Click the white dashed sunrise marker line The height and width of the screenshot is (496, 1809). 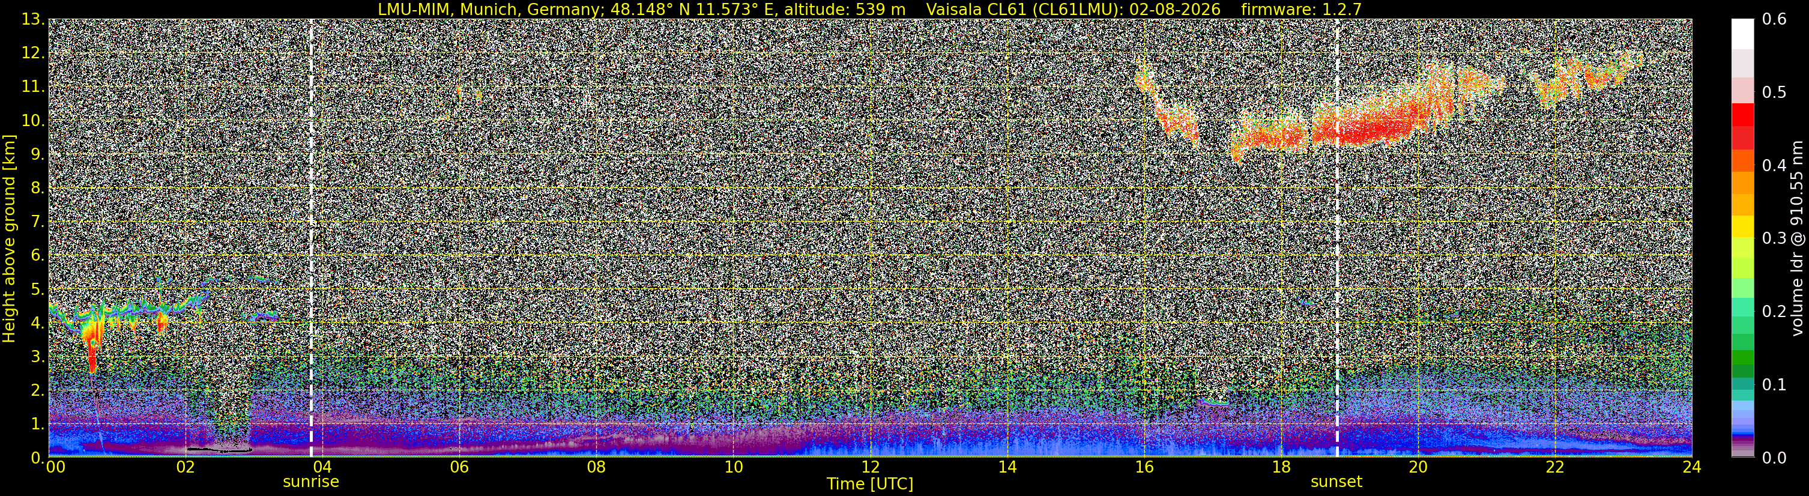click(x=311, y=237)
